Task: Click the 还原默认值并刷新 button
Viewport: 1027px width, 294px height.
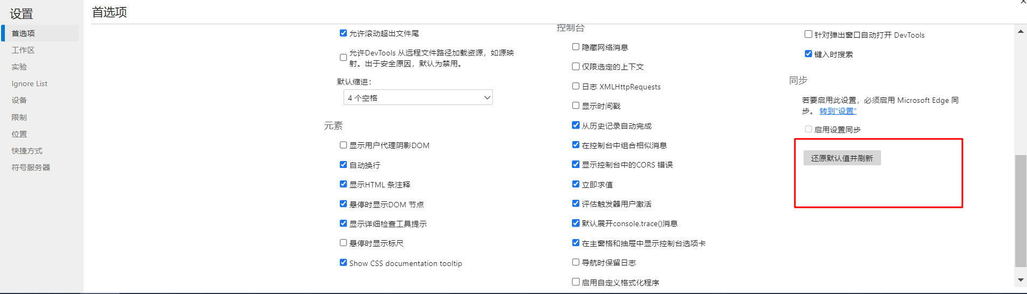Action: [x=842, y=158]
